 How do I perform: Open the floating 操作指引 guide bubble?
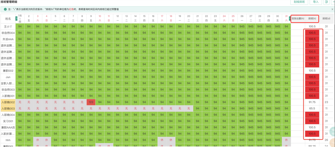(332, 131)
